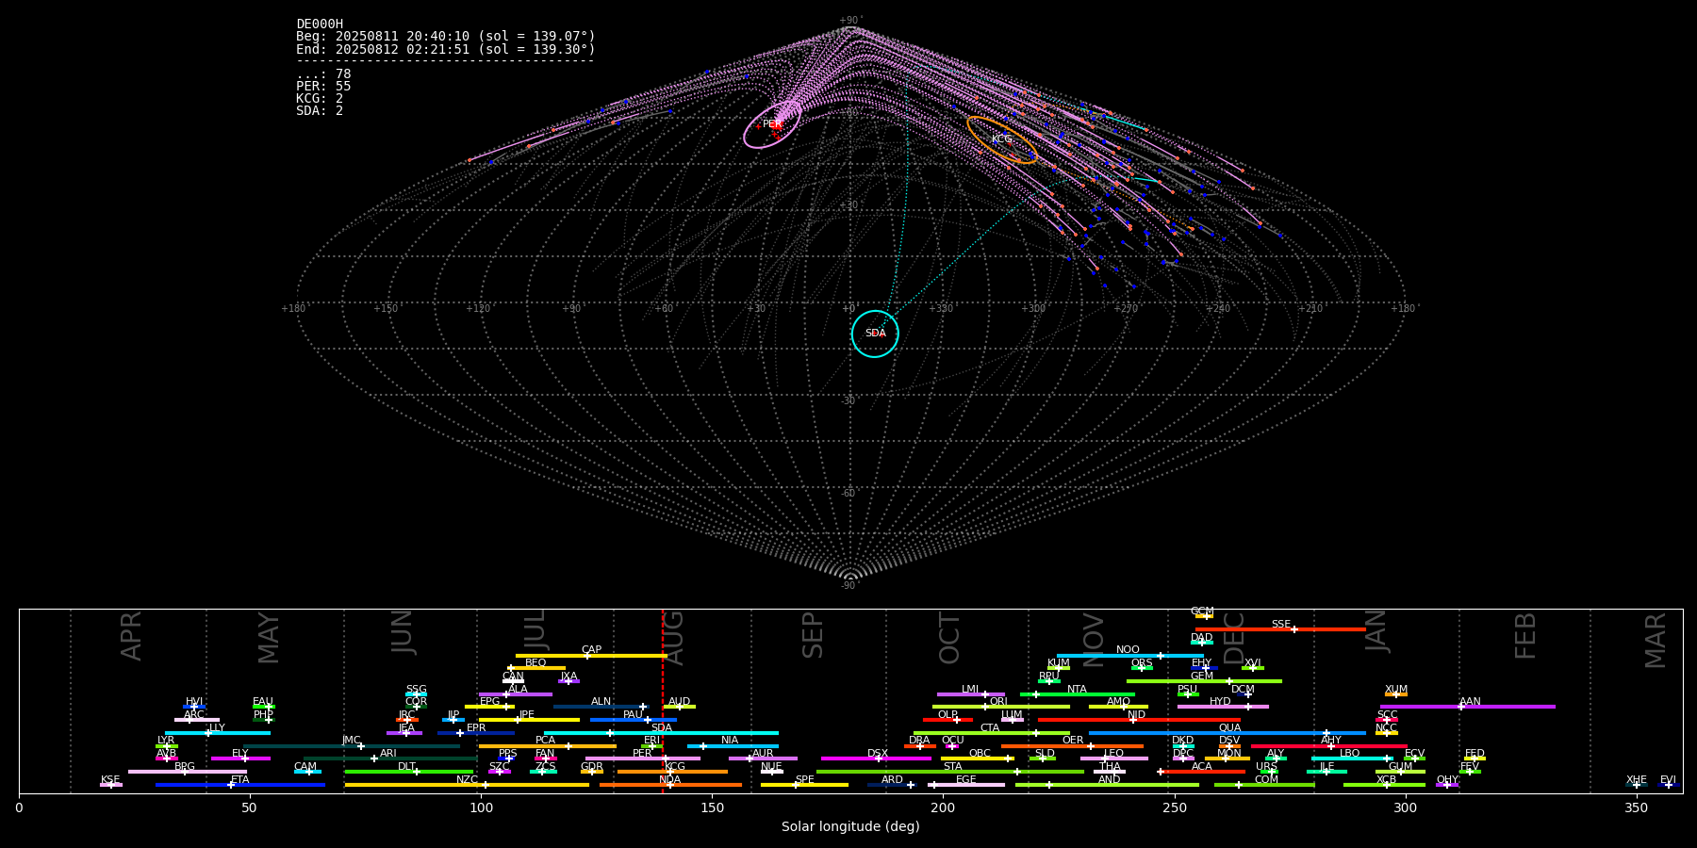Click the green DLT shower bar
Screen dimensions: 1697x848
[x=409, y=772]
